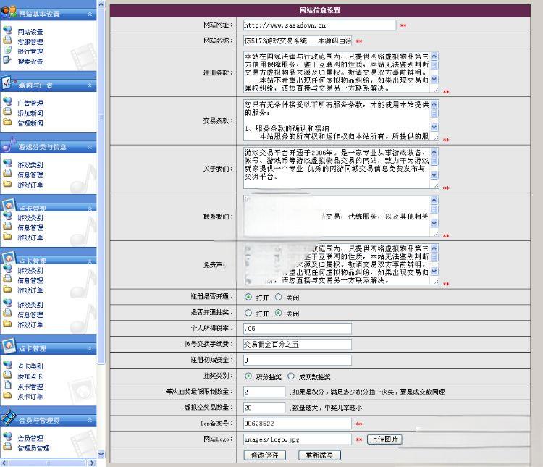The width and height of the screenshot is (543, 467).
Task: Click the 添加点卡 icon in sidebar
Action: (x=8, y=376)
